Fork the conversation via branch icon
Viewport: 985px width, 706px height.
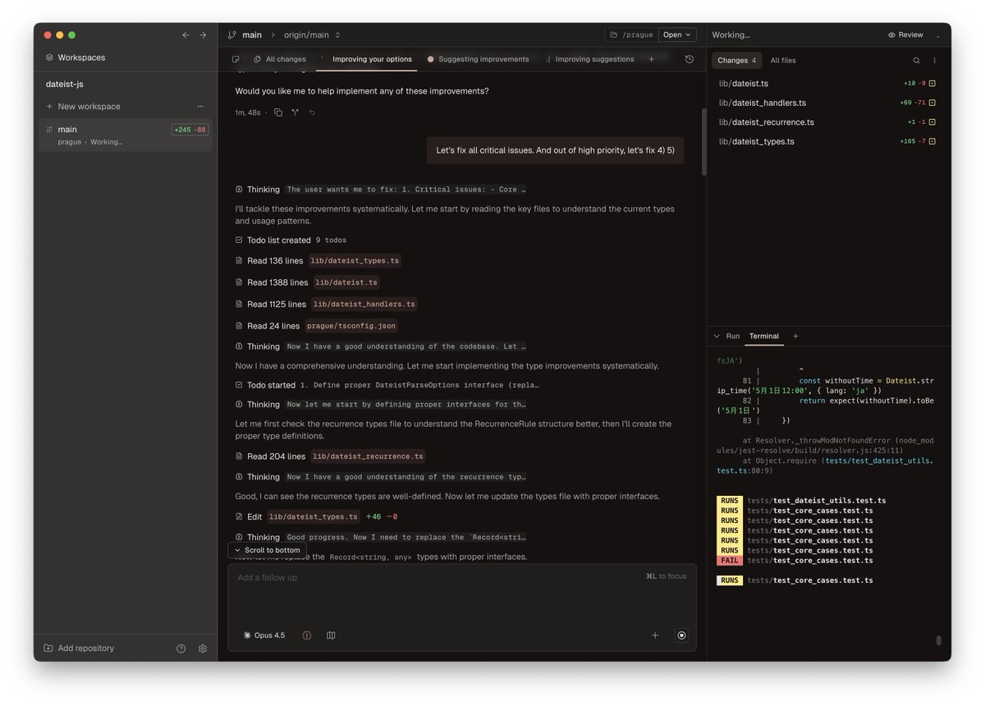[295, 112]
